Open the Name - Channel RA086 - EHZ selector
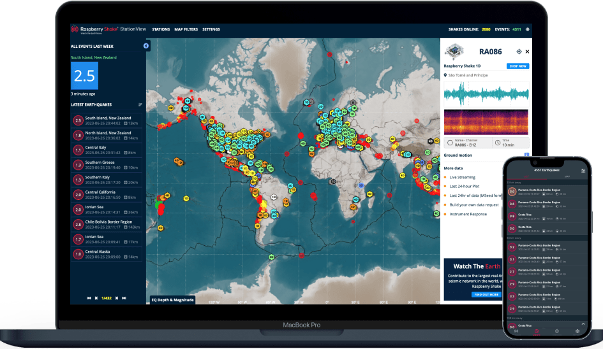 tap(468, 143)
